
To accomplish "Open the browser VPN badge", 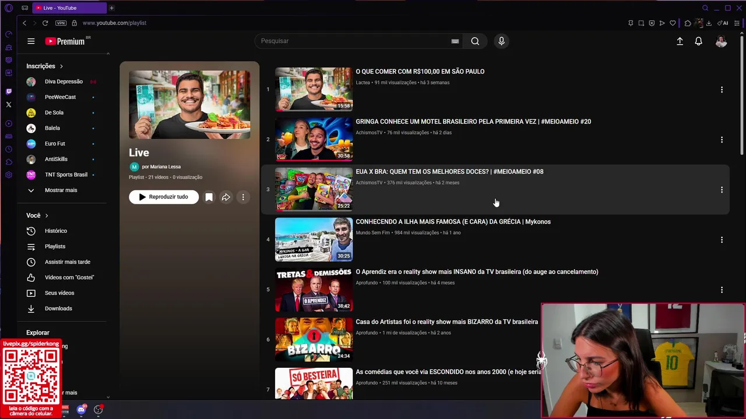I will pos(61,23).
